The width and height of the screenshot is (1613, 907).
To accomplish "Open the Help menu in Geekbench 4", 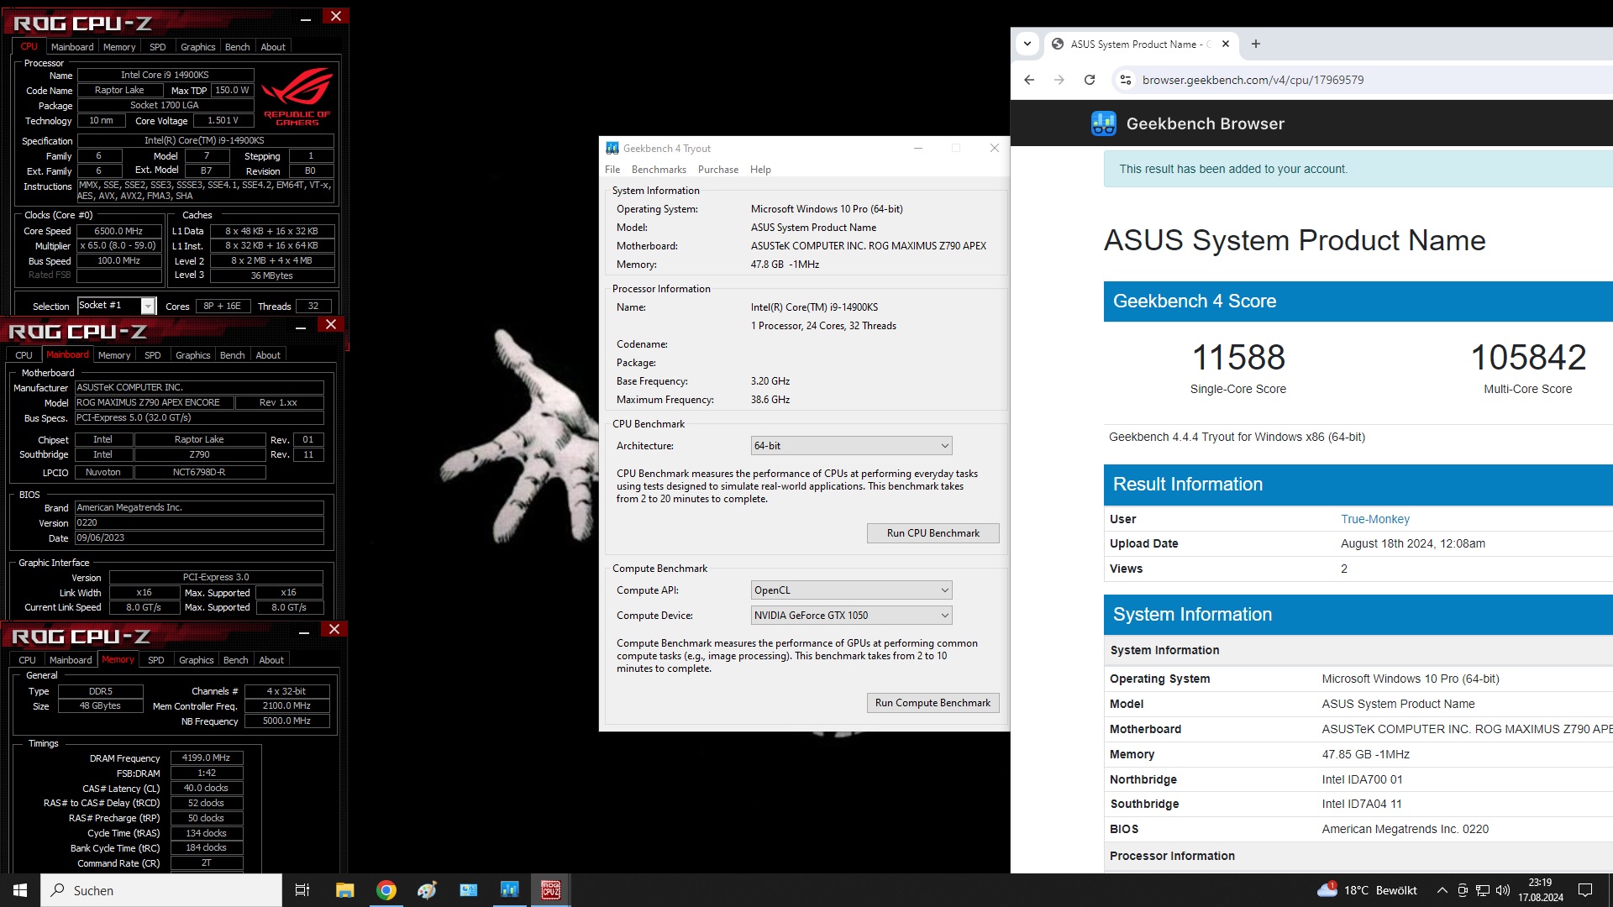I will (760, 170).
